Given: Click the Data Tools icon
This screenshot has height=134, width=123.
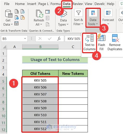Looking at the screenshot, I should point(93,13).
